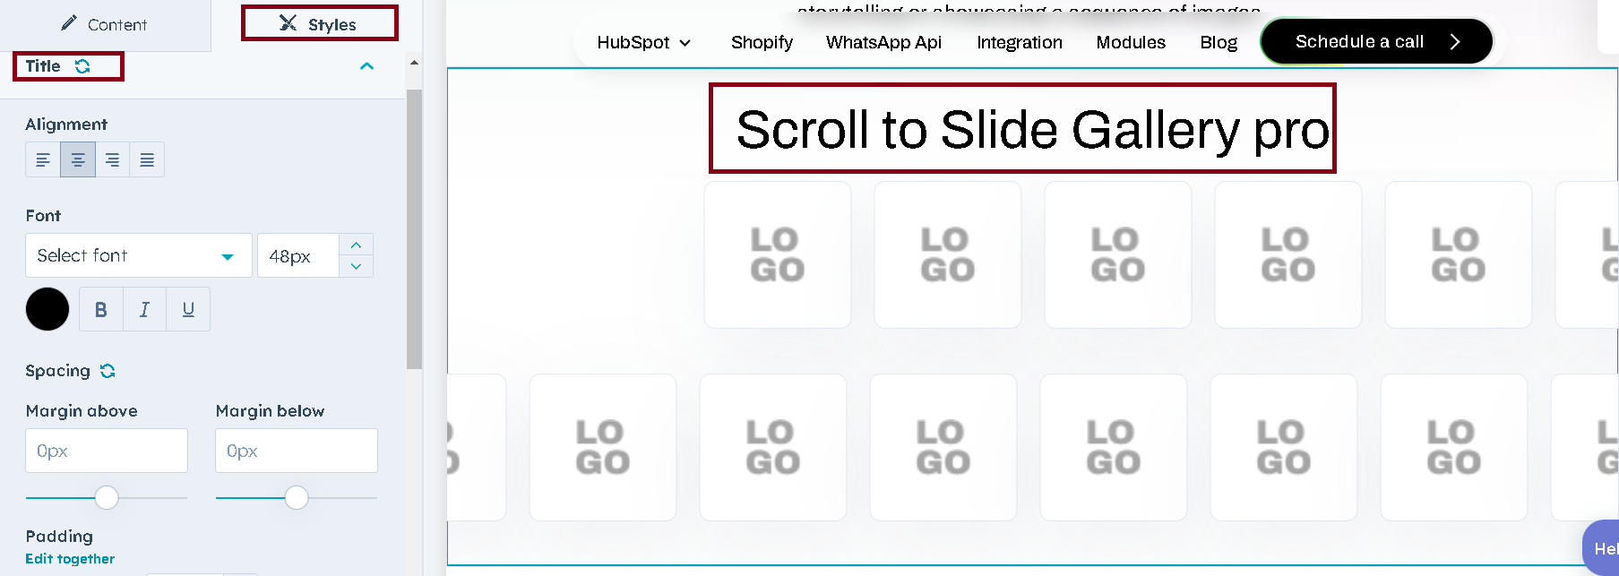The height and width of the screenshot is (576, 1619).
Task: Decrease font size with down arrow
Action: [357, 266]
